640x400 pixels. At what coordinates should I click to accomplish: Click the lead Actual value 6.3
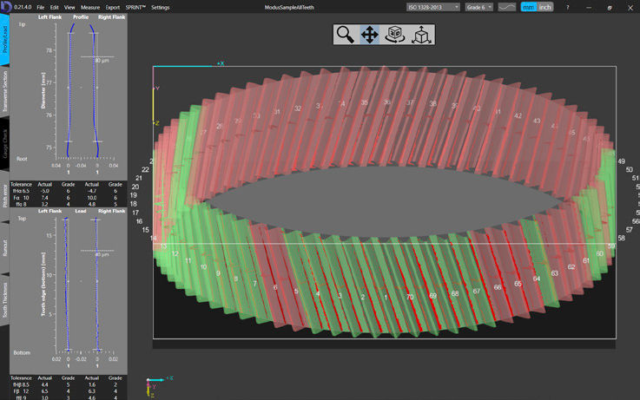91,391
